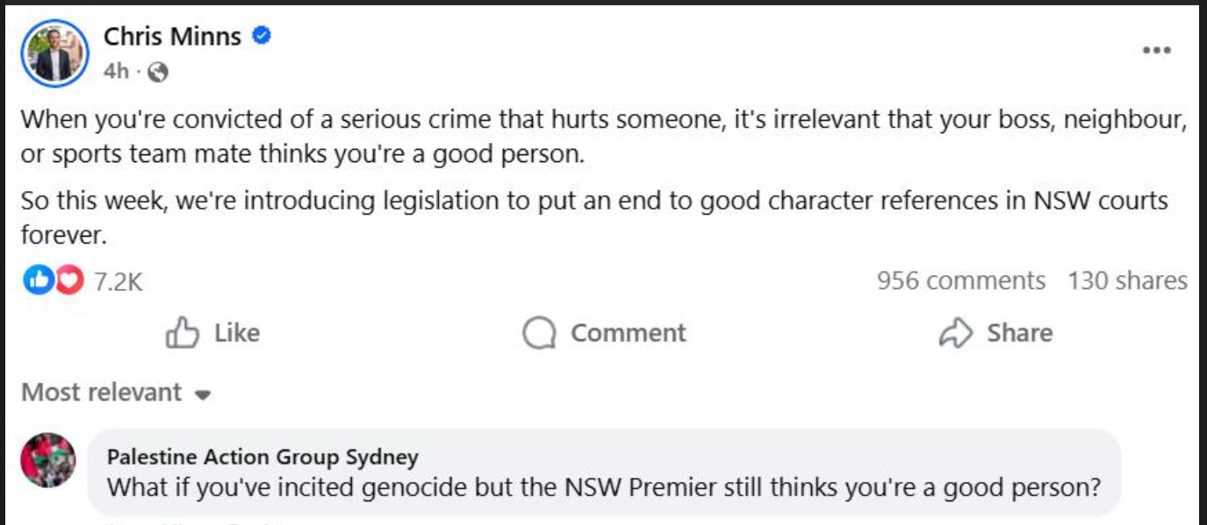Open the 956 comments link
Screen dimensions: 1207x525
(960, 280)
